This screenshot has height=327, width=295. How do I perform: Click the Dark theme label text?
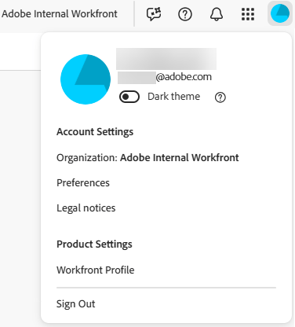pos(174,97)
